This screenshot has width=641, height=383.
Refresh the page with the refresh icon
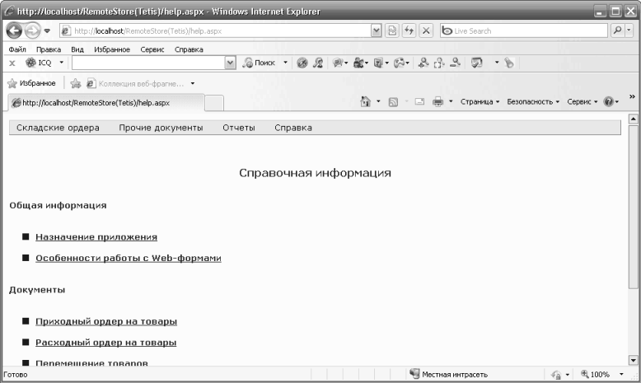click(x=409, y=31)
